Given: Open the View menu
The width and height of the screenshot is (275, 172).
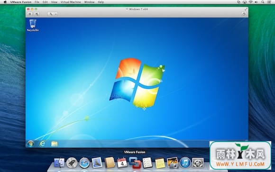Looking at the screenshot, I should (54, 2).
